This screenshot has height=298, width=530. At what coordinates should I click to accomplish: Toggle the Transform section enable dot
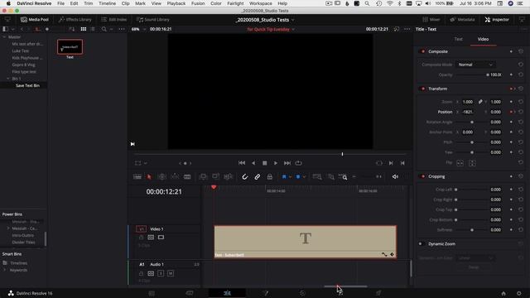click(x=422, y=89)
